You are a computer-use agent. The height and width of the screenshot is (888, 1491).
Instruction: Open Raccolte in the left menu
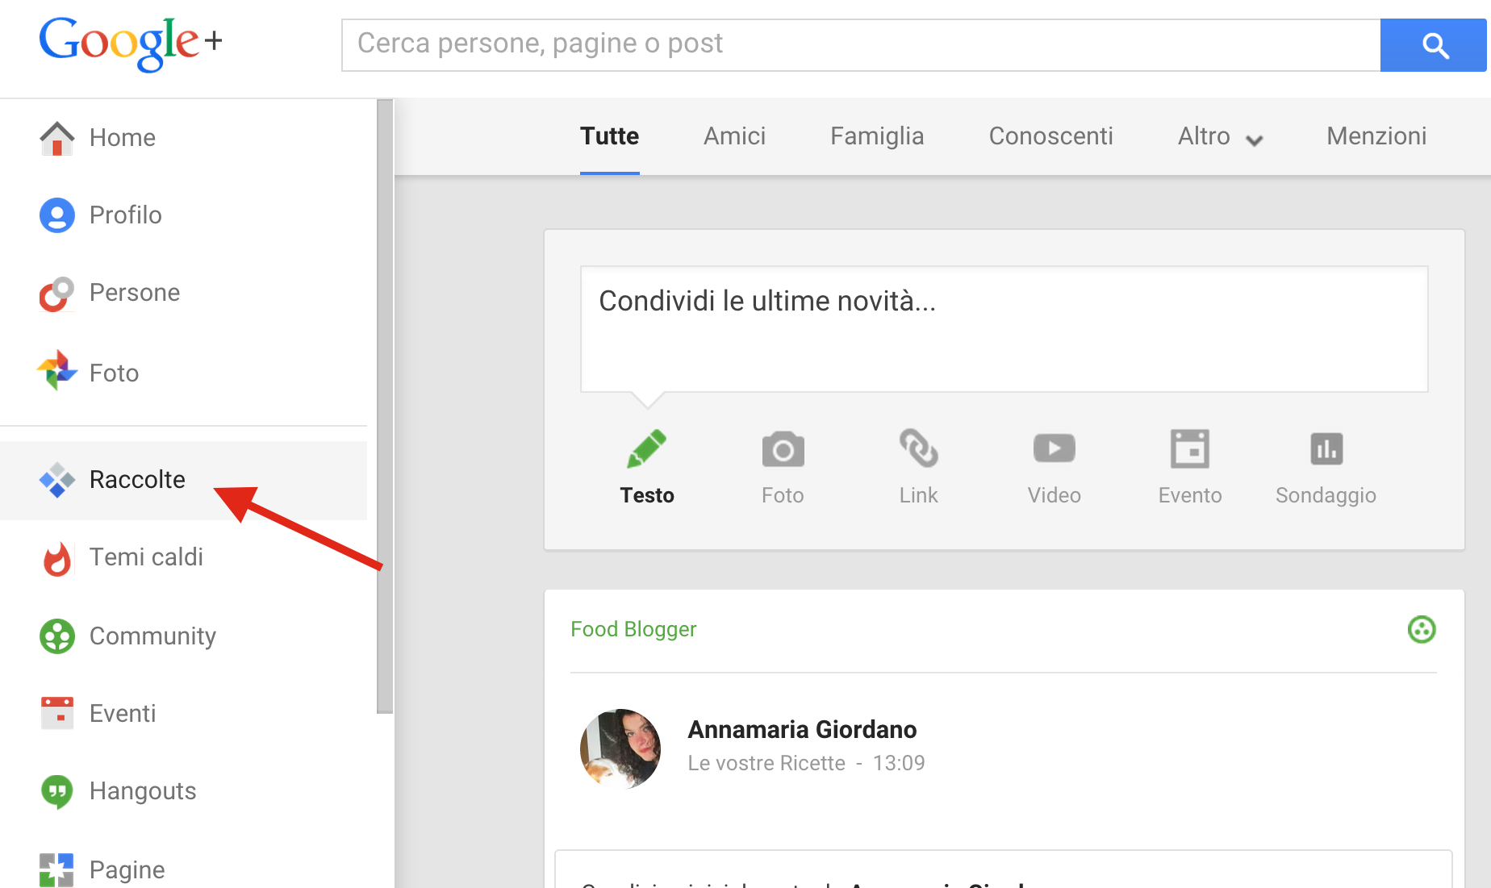tap(137, 480)
